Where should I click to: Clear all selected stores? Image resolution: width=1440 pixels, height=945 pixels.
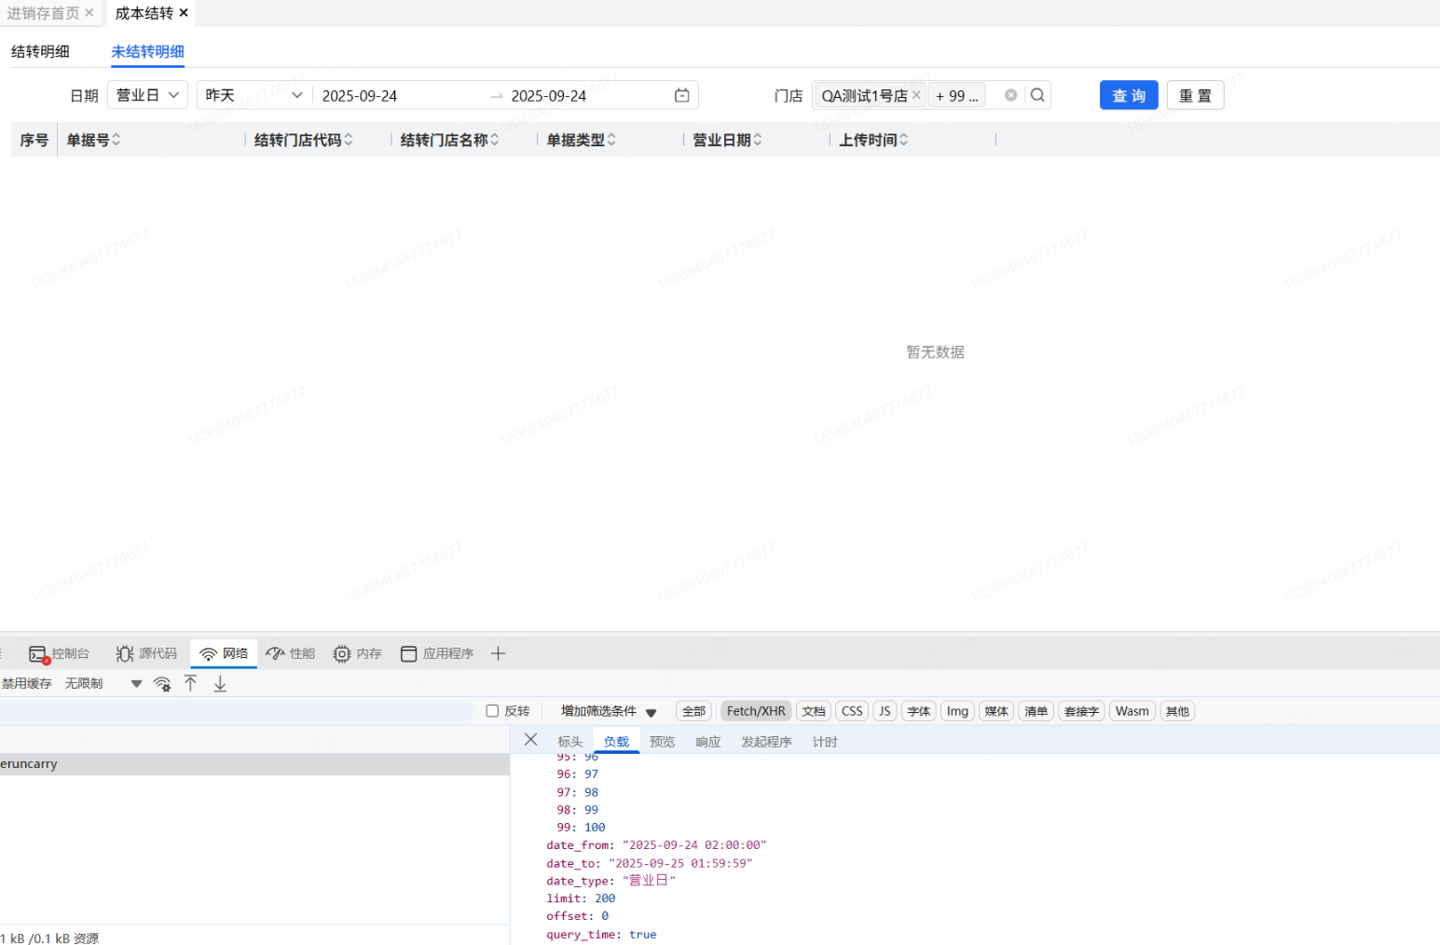pyautogui.click(x=1010, y=95)
